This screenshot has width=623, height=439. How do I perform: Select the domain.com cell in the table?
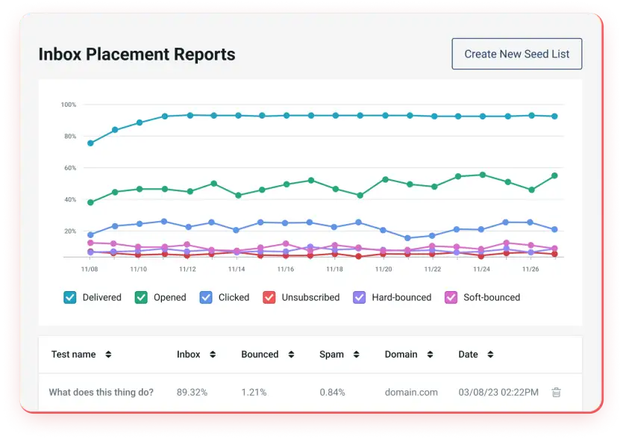coord(410,392)
